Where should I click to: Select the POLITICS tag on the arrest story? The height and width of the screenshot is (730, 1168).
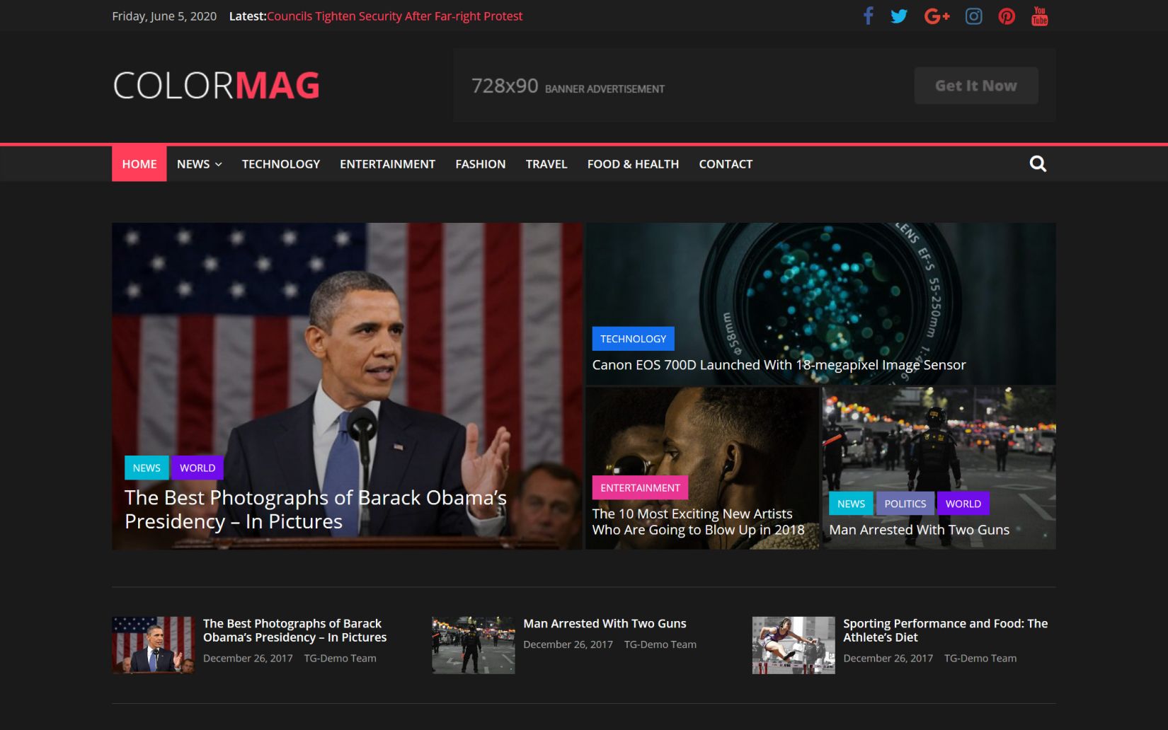(x=905, y=503)
